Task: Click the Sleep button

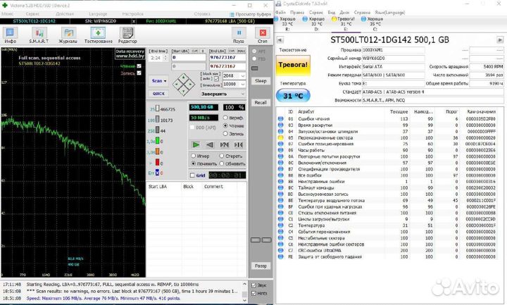Action: [261, 81]
